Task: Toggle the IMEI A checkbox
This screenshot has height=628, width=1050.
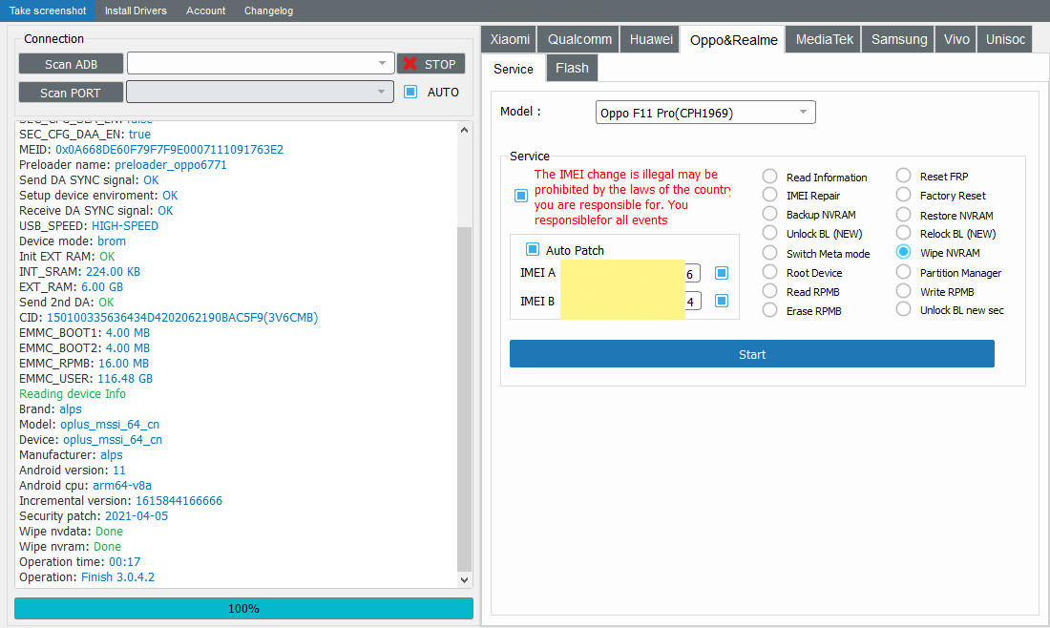Action: 722,273
